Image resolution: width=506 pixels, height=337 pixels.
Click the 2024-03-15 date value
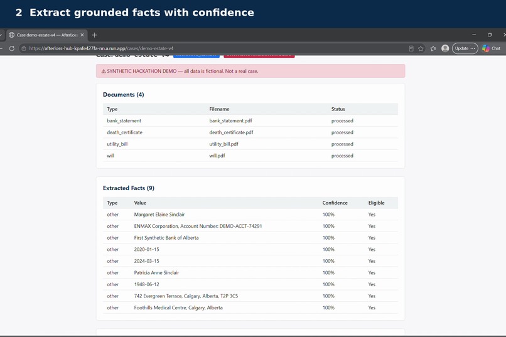point(146,261)
